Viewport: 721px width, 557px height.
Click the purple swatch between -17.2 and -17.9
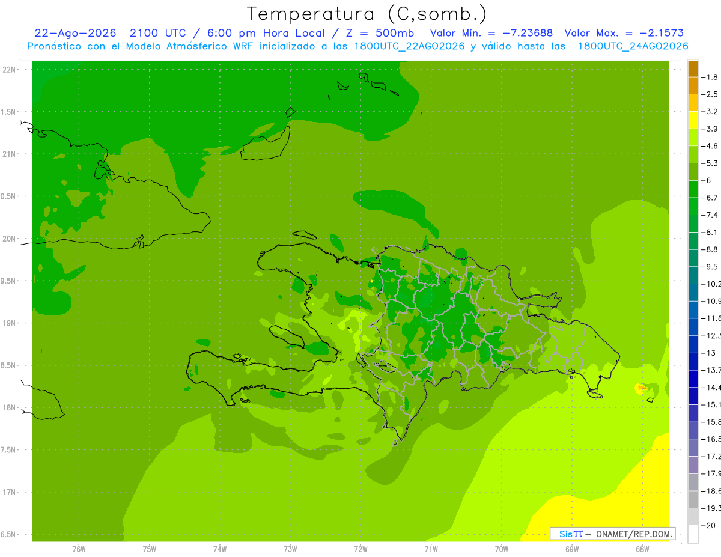point(693,464)
